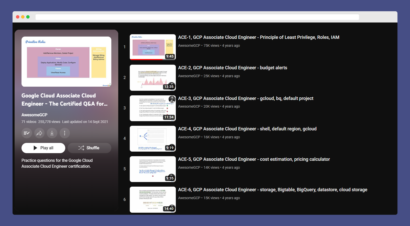Shuffle the playlist videos
The width and height of the screenshot is (410, 226).
[89, 148]
